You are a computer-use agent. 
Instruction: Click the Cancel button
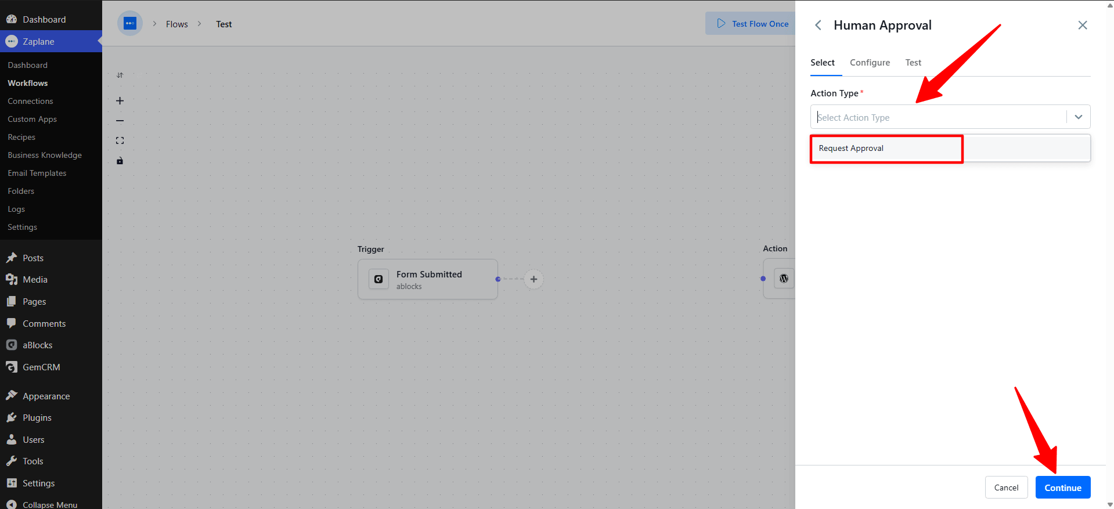click(1006, 488)
